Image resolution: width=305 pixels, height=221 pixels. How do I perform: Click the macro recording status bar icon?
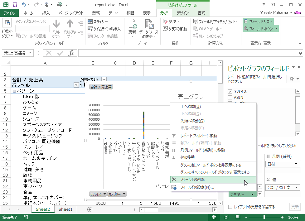(x=26, y=217)
